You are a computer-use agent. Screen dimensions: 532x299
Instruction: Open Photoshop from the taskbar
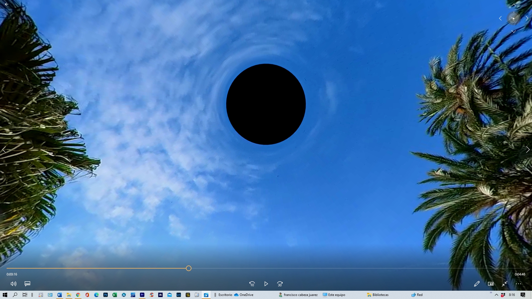tap(106, 295)
